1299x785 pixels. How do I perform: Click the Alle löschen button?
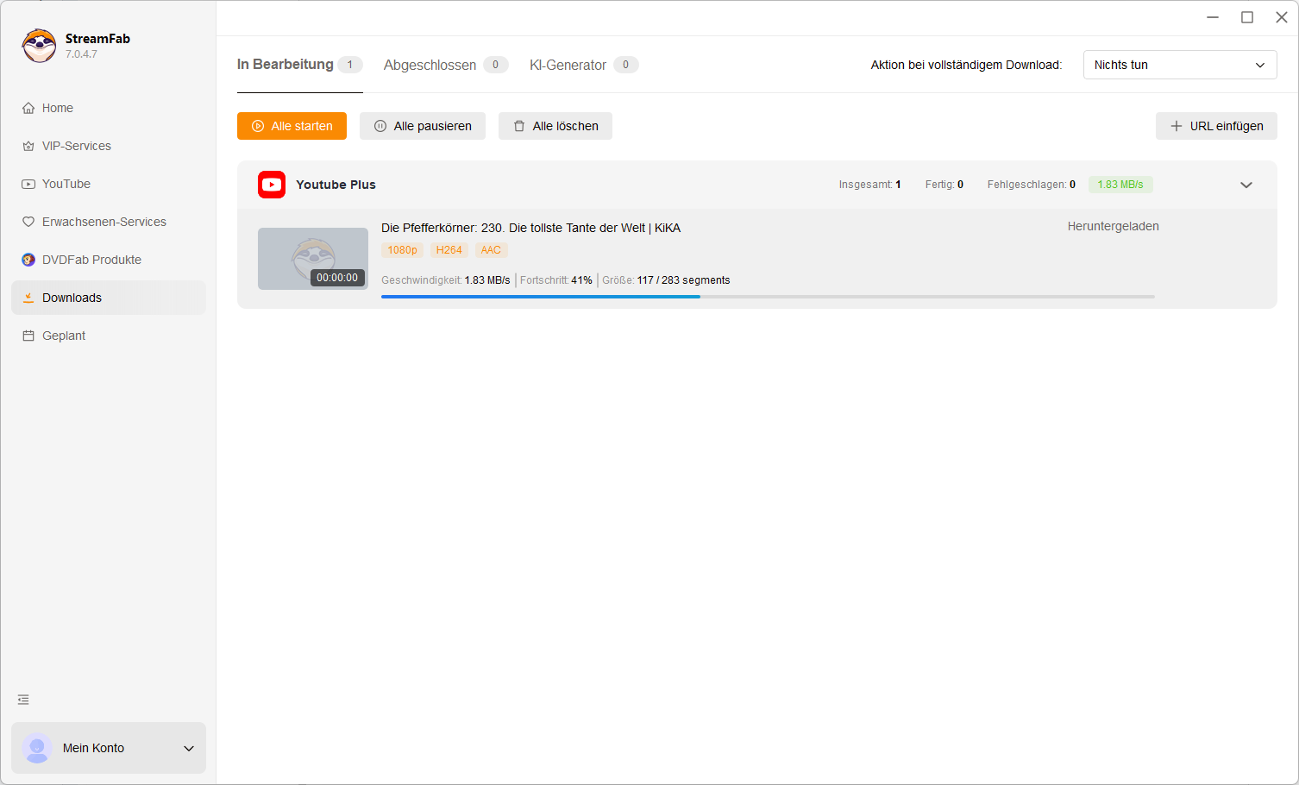(555, 126)
